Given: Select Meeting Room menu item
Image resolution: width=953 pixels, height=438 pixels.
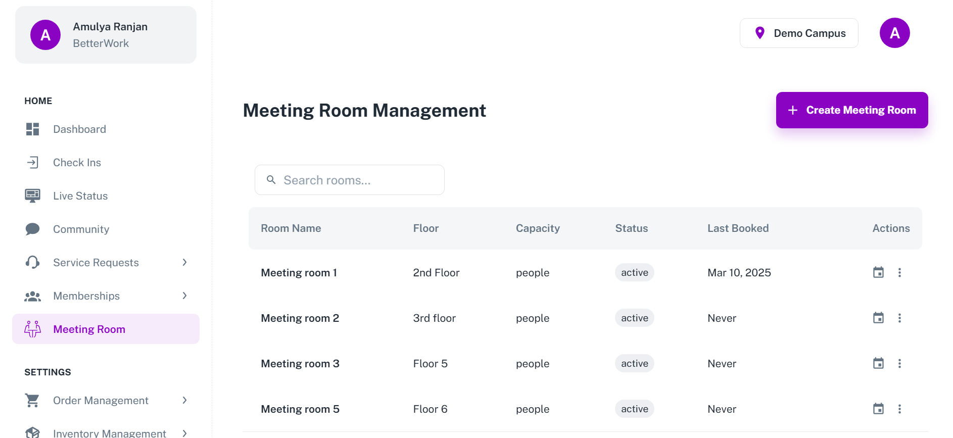Looking at the screenshot, I should pos(106,329).
